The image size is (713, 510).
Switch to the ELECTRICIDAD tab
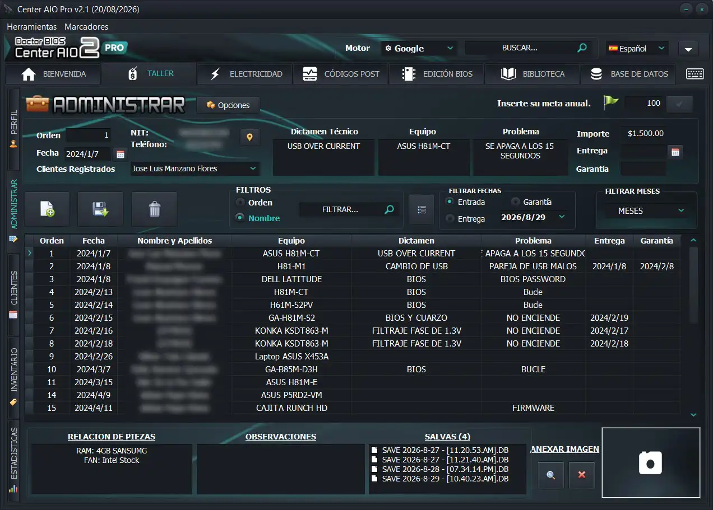pyautogui.click(x=246, y=74)
